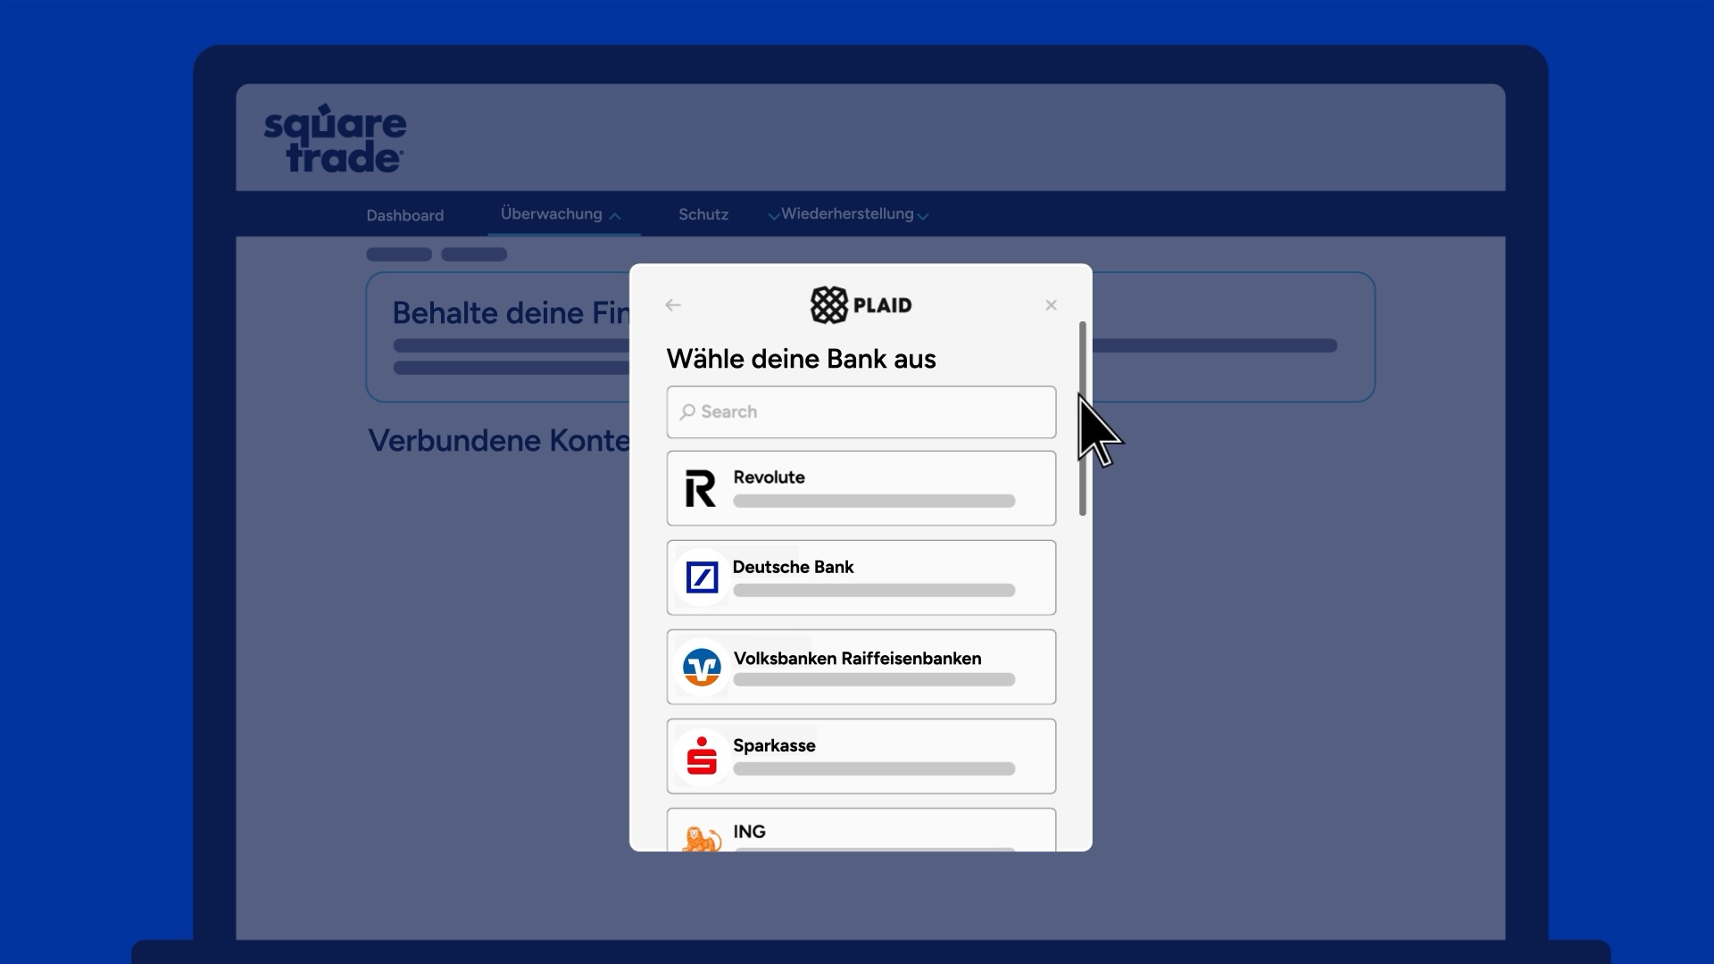Select the Revolute bank logo

(x=701, y=488)
